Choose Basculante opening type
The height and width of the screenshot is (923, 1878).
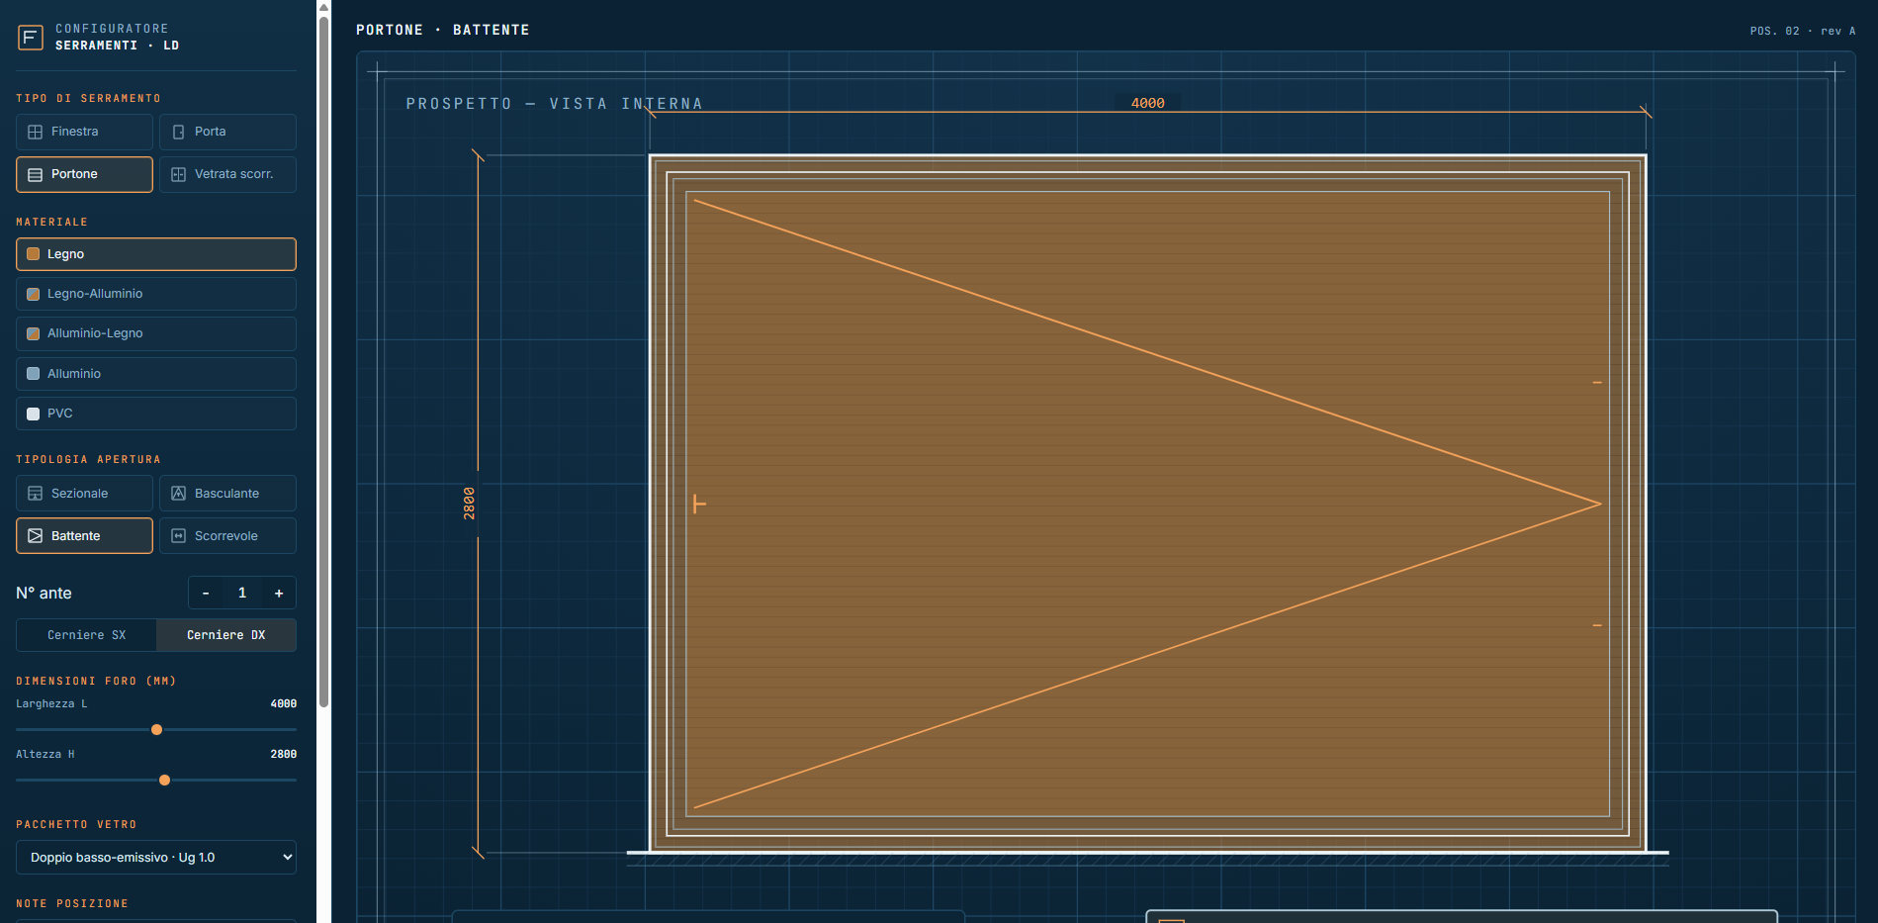click(227, 494)
